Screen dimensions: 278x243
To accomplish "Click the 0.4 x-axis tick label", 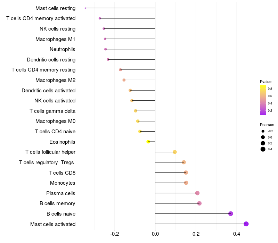I will click(237, 234).
